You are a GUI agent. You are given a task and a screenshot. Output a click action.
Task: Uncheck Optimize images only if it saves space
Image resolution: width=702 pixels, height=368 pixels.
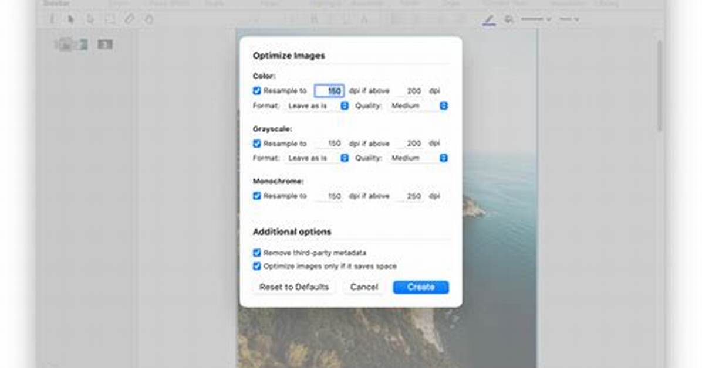256,266
